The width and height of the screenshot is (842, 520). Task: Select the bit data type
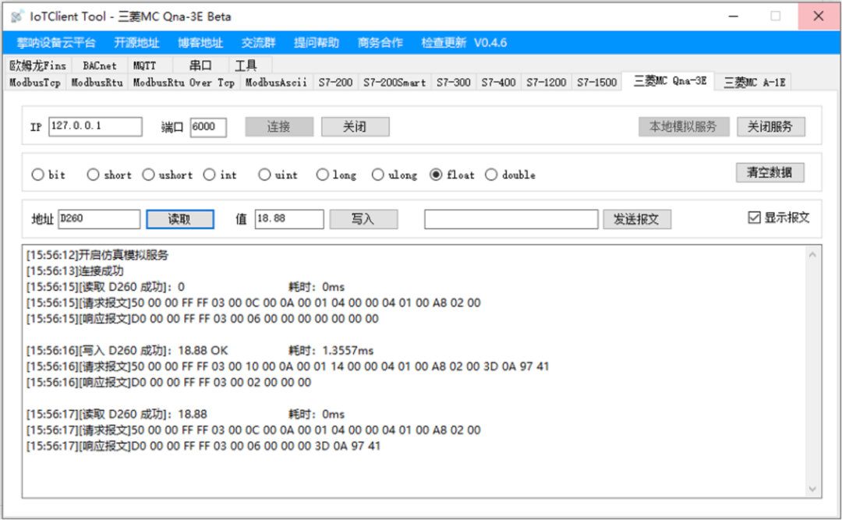37,174
